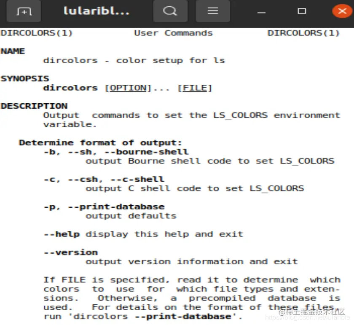Viewport: 354px width, 325px height.
Task: Select the 'NAME' section heading
Action: [13, 51]
